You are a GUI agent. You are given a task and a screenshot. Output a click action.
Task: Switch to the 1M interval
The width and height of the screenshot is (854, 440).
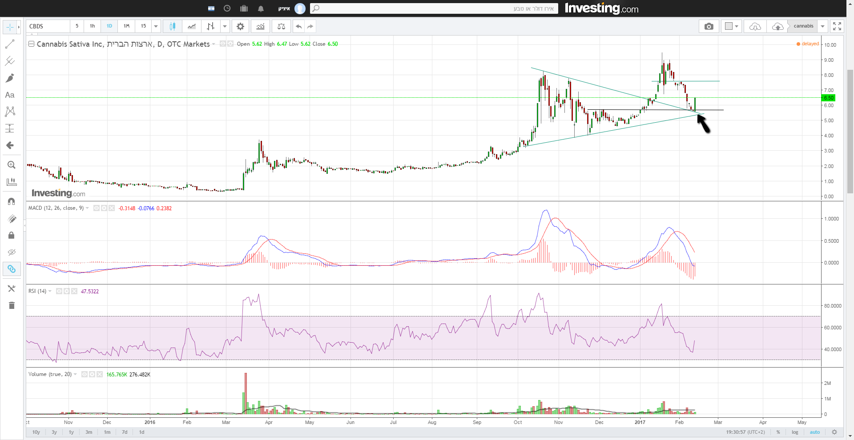(x=126, y=26)
